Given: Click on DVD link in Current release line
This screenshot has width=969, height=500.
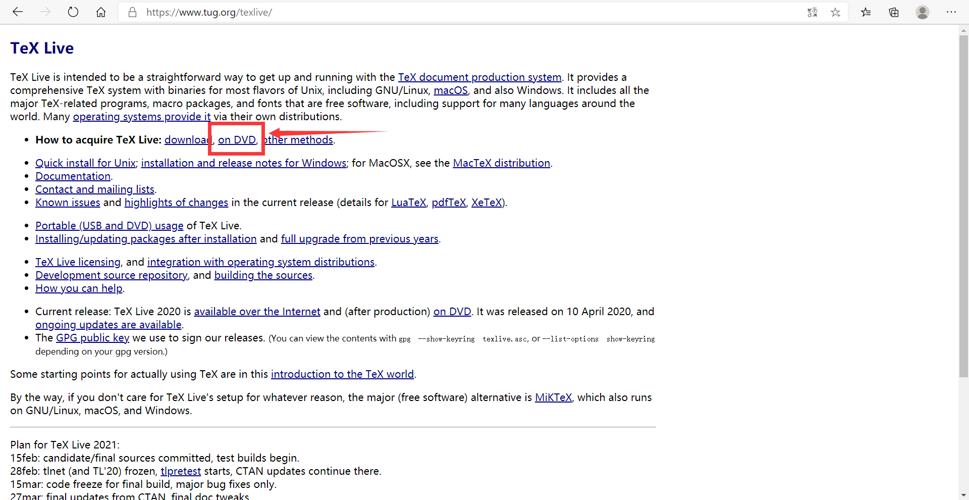Looking at the screenshot, I should pyautogui.click(x=452, y=312).
